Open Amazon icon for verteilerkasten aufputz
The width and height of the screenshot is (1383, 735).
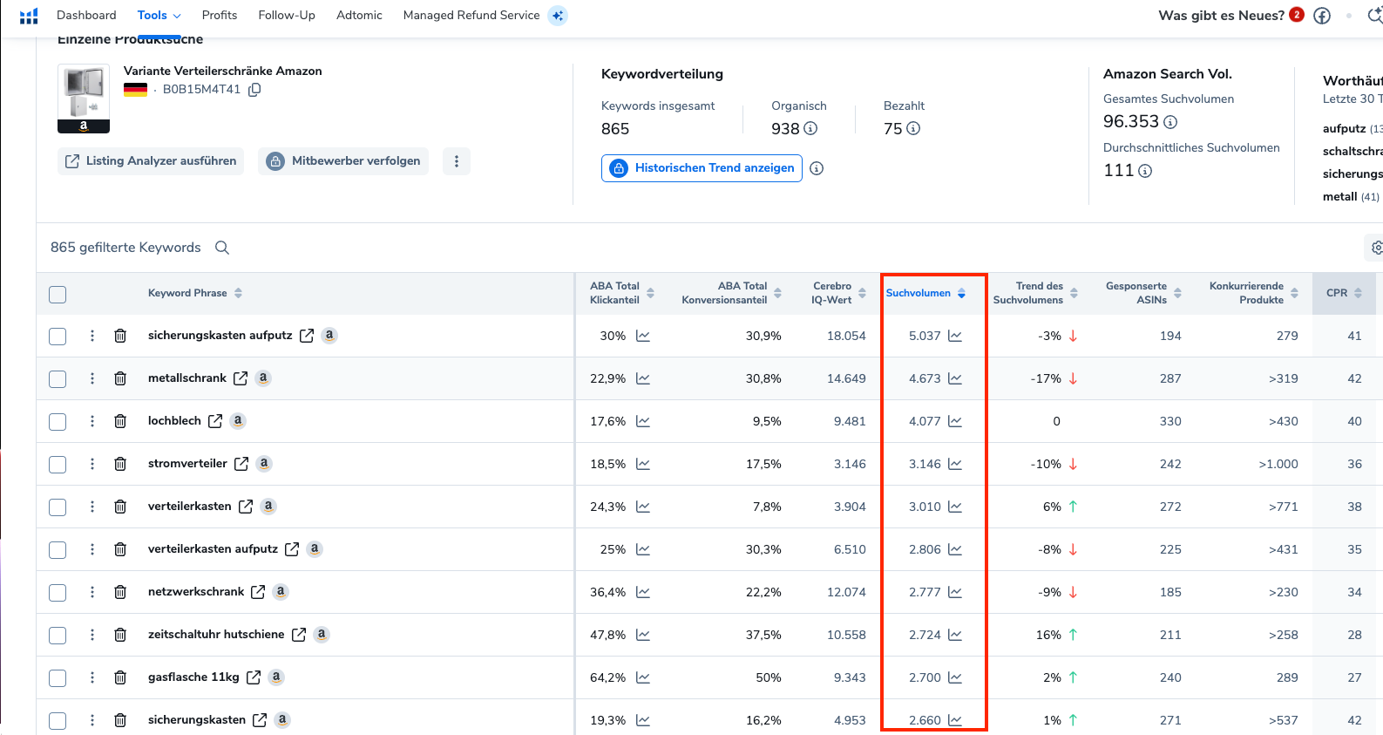click(x=315, y=549)
